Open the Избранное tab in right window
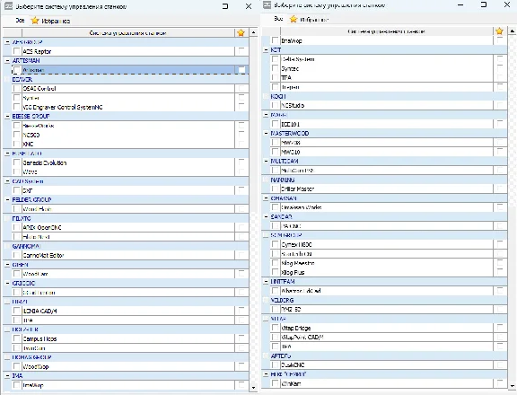 [x=309, y=19]
